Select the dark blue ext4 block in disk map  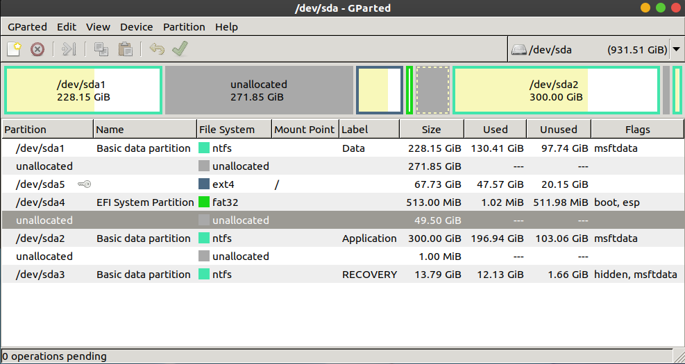click(x=380, y=90)
